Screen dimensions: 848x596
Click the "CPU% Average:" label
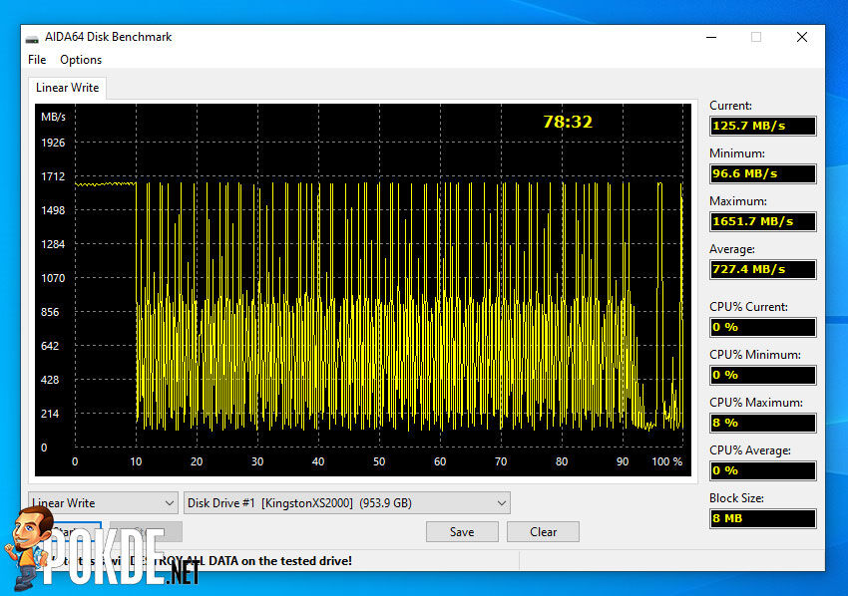tap(750, 450)
